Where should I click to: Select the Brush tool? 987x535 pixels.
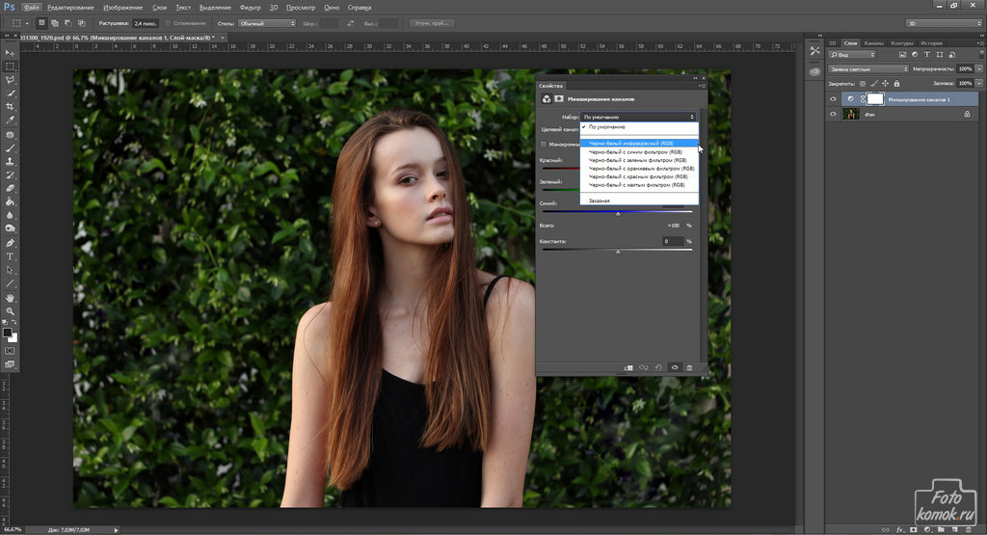click(x=10, y=147)
